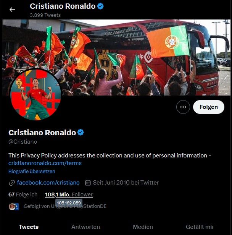The width and height of the screenshot is (232, 235).
Task: Switch to the Antworten tab
Action: 85,227
